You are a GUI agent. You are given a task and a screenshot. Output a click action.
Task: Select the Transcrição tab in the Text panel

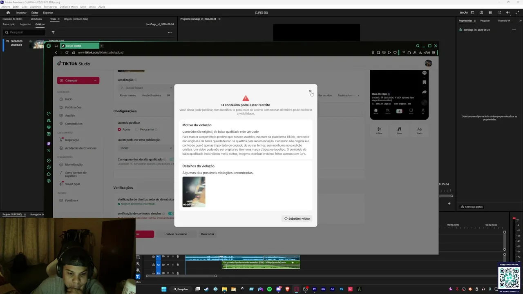pos(9,24)
